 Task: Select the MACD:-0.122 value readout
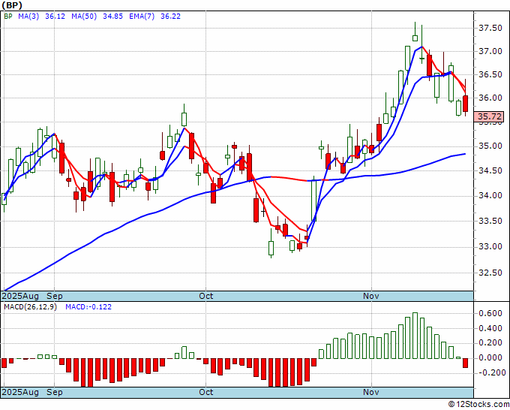[88, 307]
